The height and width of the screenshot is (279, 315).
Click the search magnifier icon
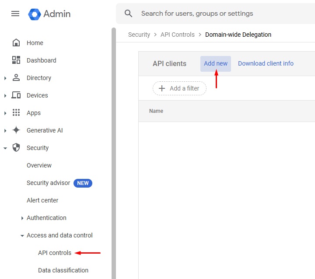tap(128, 14)
